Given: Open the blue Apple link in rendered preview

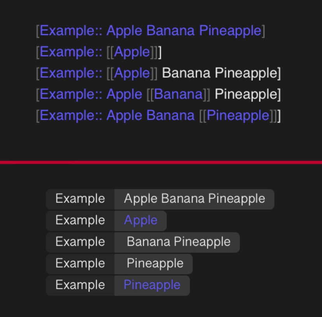Looking at the screenshot, I should pyautogui.click(x=140, y=220).
